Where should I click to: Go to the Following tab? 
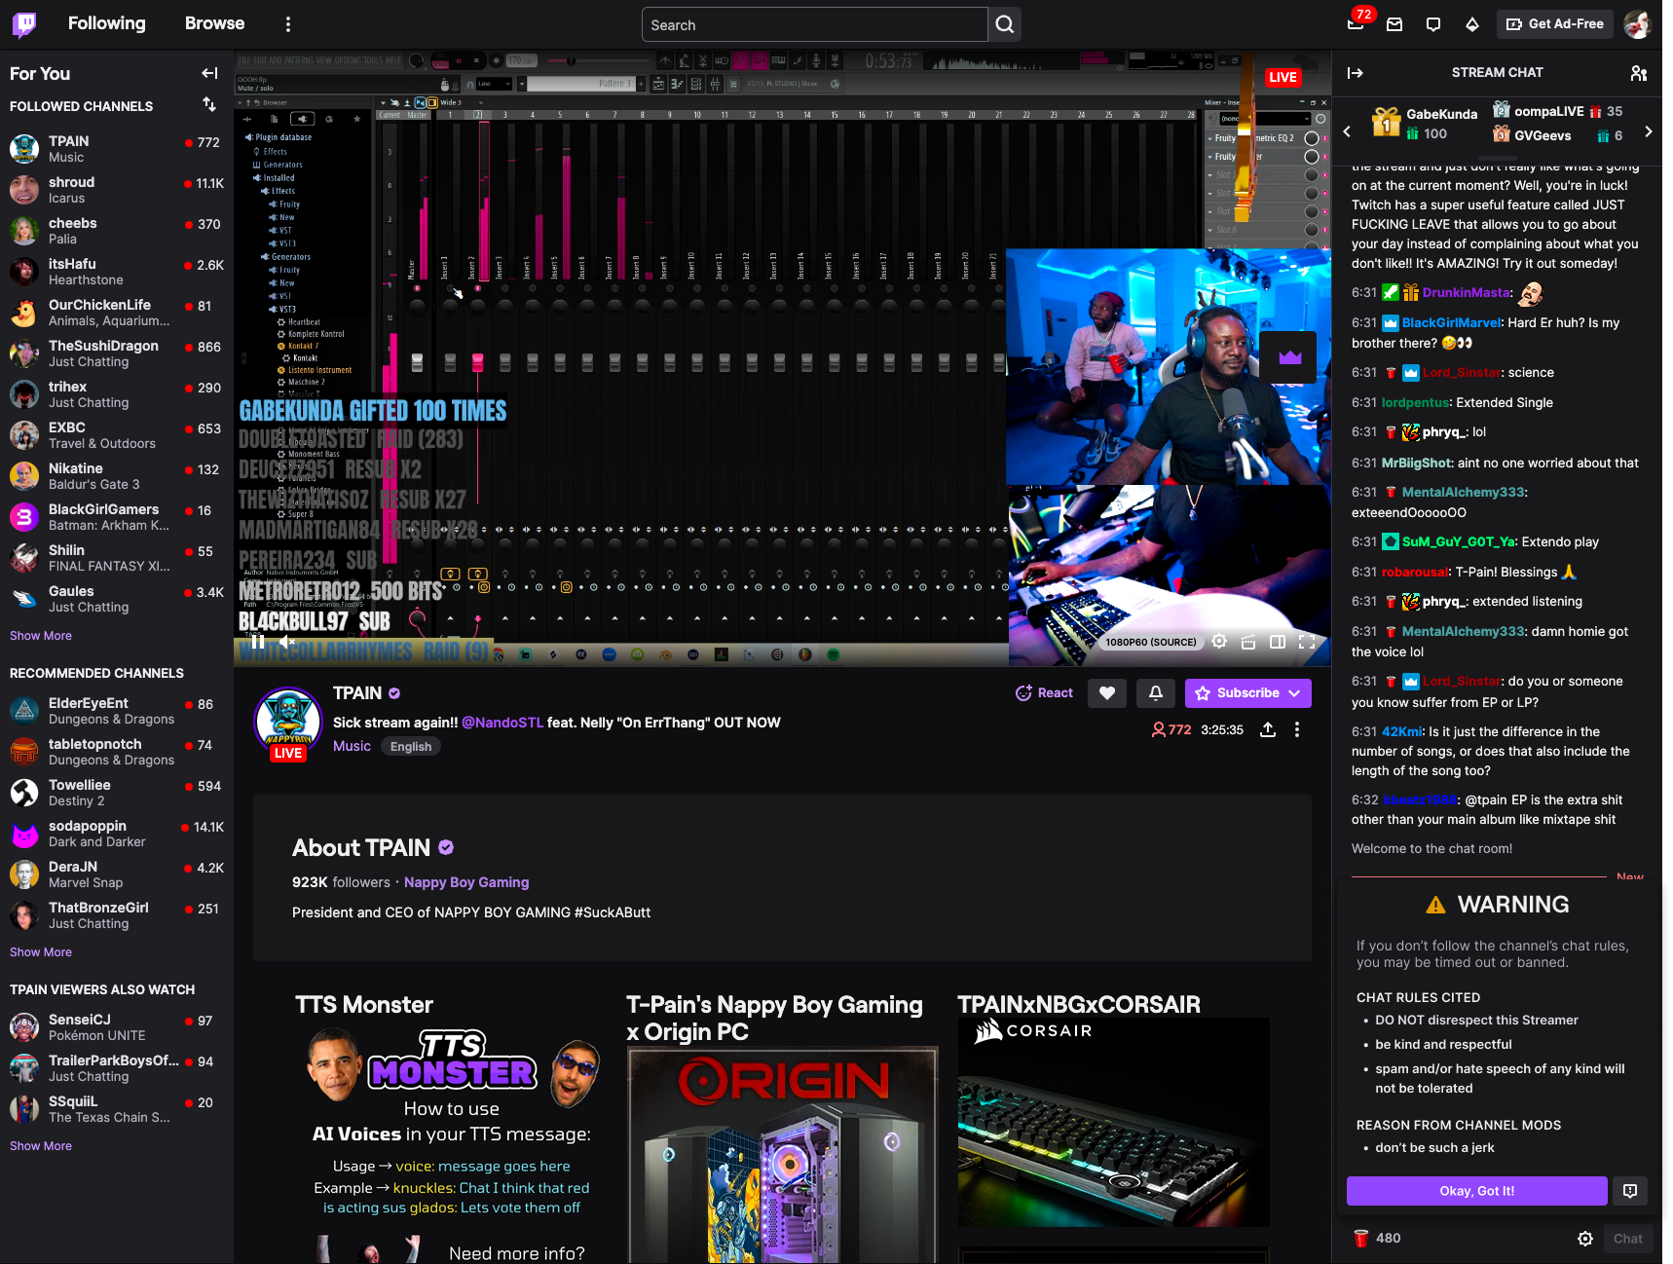(x=106, y=23)
